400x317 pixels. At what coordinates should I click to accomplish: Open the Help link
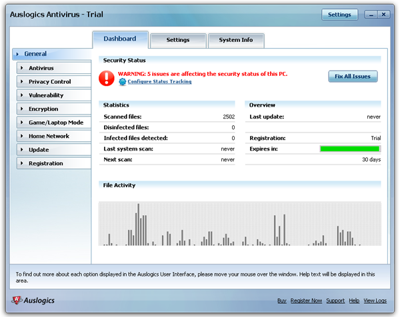[354, 301]
